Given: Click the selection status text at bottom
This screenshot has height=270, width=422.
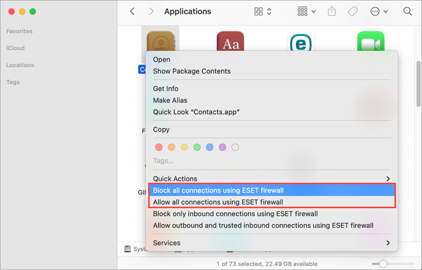Looking at the screenshot, I should pos(267,264).
